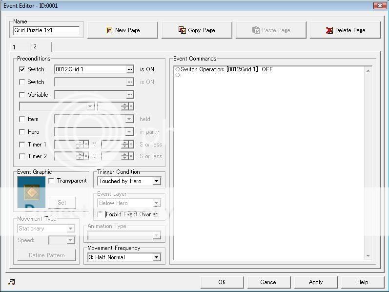Toggle the Transparent graphic checkbox
This screenshot has width=389, height=292.
52,181
